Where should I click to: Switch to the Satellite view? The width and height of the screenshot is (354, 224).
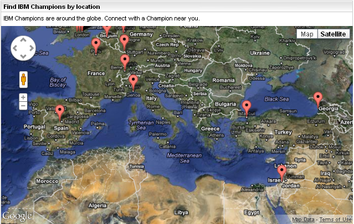click(334, 34)
